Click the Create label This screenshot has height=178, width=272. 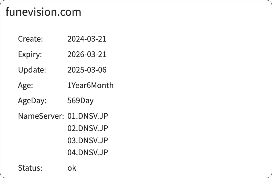click(30, 39)
